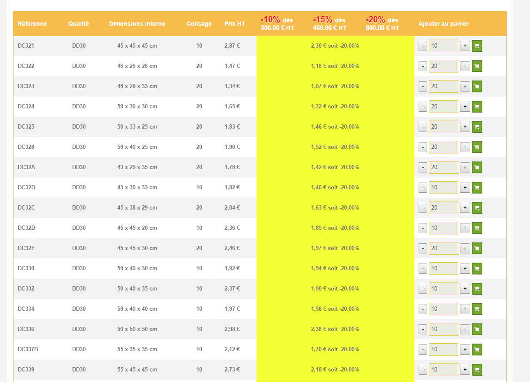This screenshot has width=530, height=382.
Task: Decrease quantity for DC325 with minus button
Action: click(423, 127)
